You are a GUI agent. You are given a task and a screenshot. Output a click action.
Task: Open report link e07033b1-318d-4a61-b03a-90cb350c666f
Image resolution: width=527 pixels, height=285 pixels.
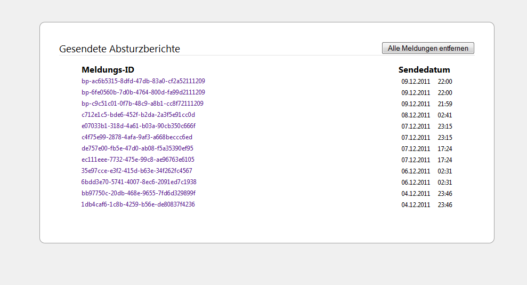click(139, 126)
